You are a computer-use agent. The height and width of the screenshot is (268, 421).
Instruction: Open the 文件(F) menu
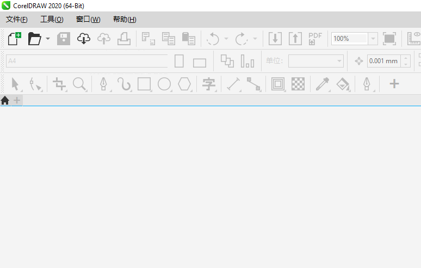[17, 20]
